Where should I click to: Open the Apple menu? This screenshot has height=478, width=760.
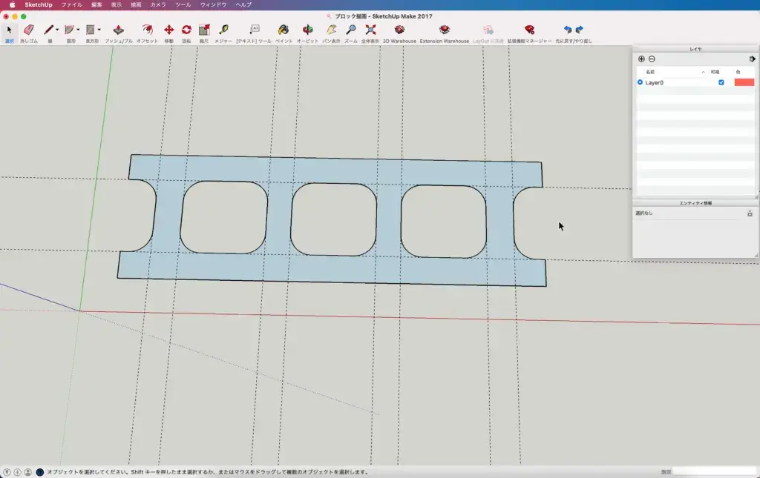point(12,5)
